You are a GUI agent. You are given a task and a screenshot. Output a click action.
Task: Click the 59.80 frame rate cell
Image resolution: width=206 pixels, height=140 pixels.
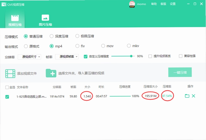(x=73, y=96)
